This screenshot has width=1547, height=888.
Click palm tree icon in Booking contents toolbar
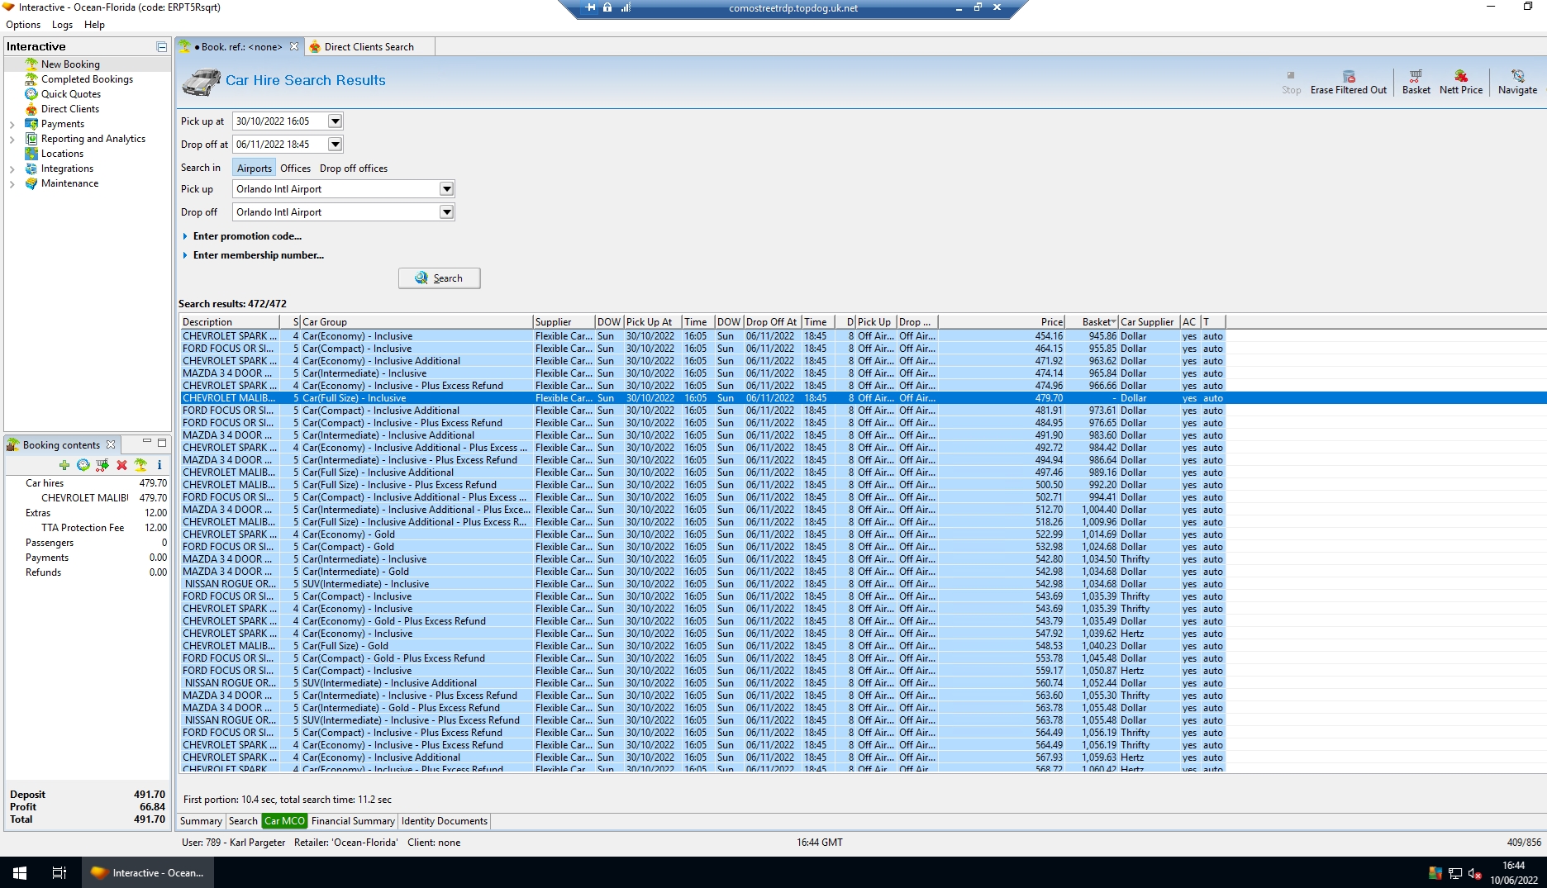pyautogui.click(x=140, y=465)
